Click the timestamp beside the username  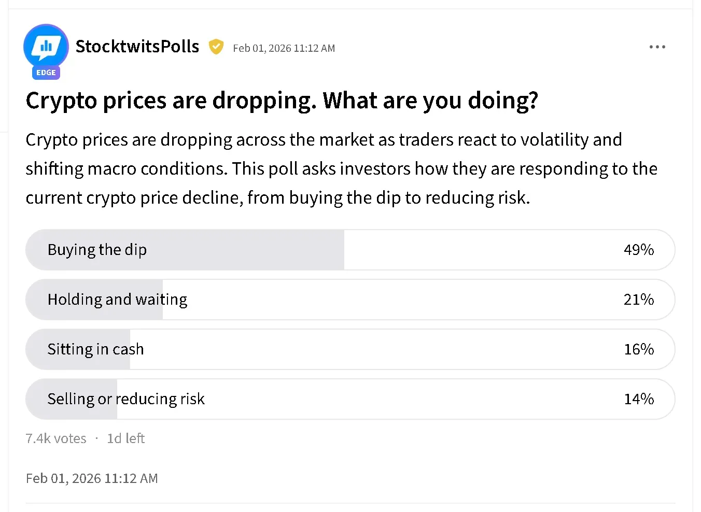tap(284, 48)
